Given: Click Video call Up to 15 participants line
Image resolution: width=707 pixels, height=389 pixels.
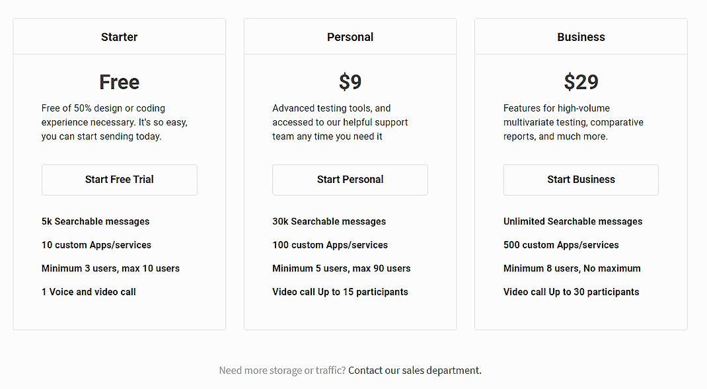Looking at the screenshot, I should coord(340,291).
